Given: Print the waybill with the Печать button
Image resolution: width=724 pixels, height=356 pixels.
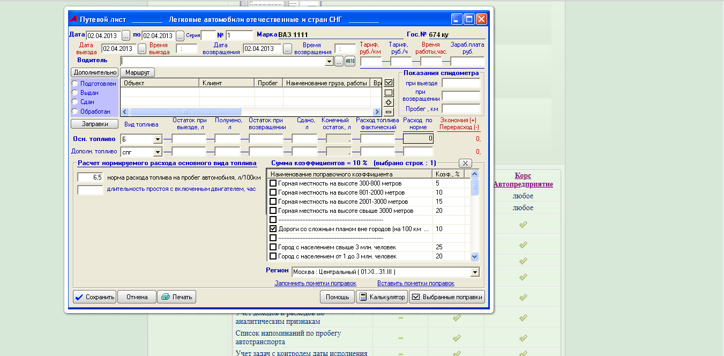Looking at the screenshot, I should click(x=177, y=297).
